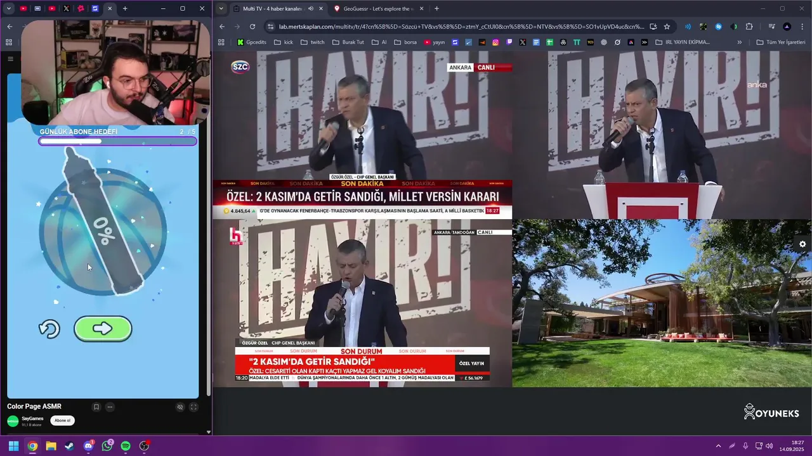This screenshot has width=812, height=456.
Task: Select the Sözcü TV stream with SZC logo
Action: 362,135
